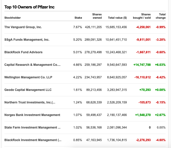The image size is (171, 148).
Task: Click the 259,186,297 shares owned cell
Action: [x=93, y=65]
